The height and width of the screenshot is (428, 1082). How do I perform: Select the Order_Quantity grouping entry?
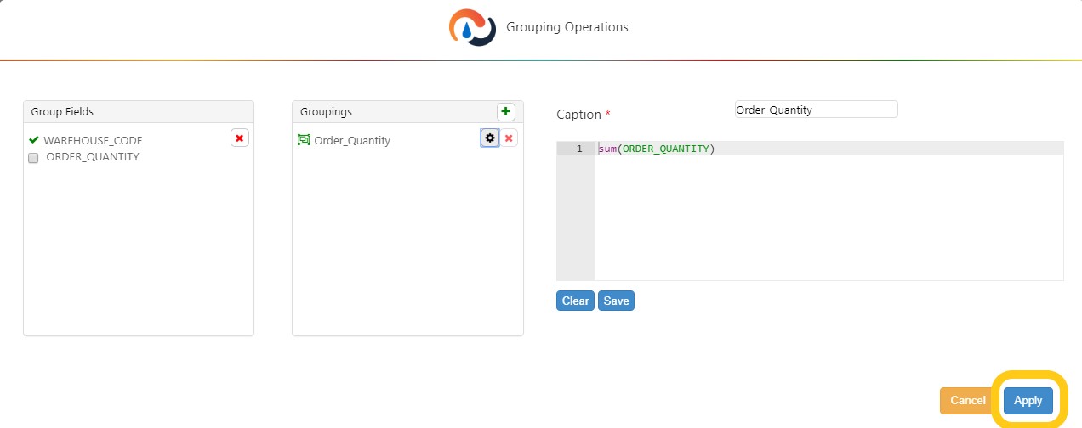click(352, 140)
